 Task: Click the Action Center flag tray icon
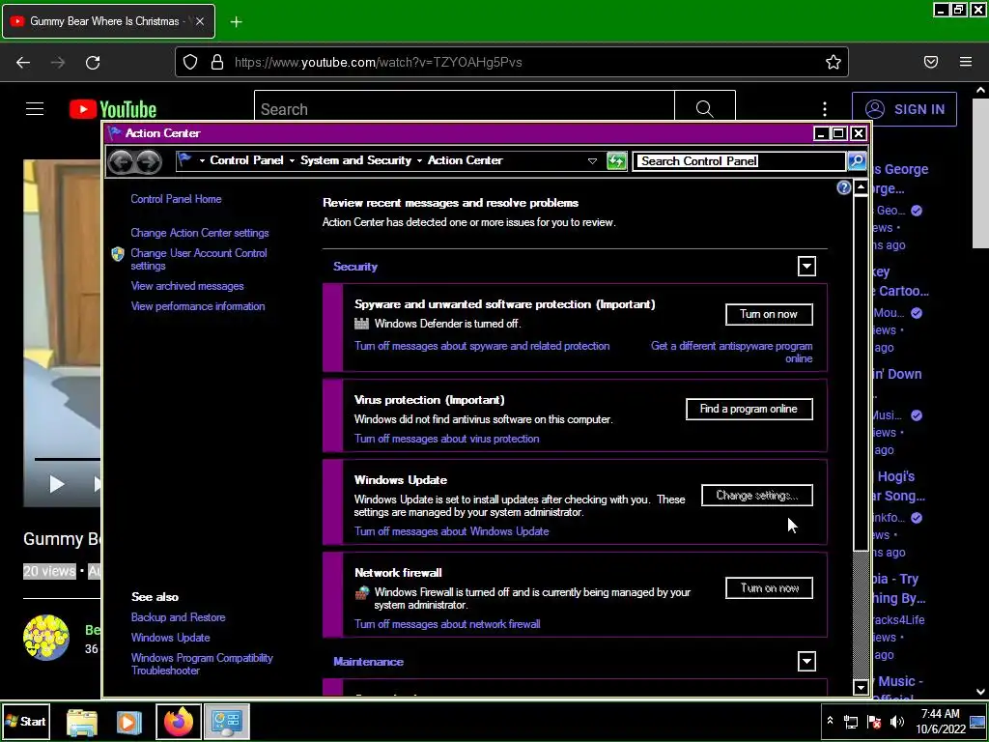pos(873,722)
